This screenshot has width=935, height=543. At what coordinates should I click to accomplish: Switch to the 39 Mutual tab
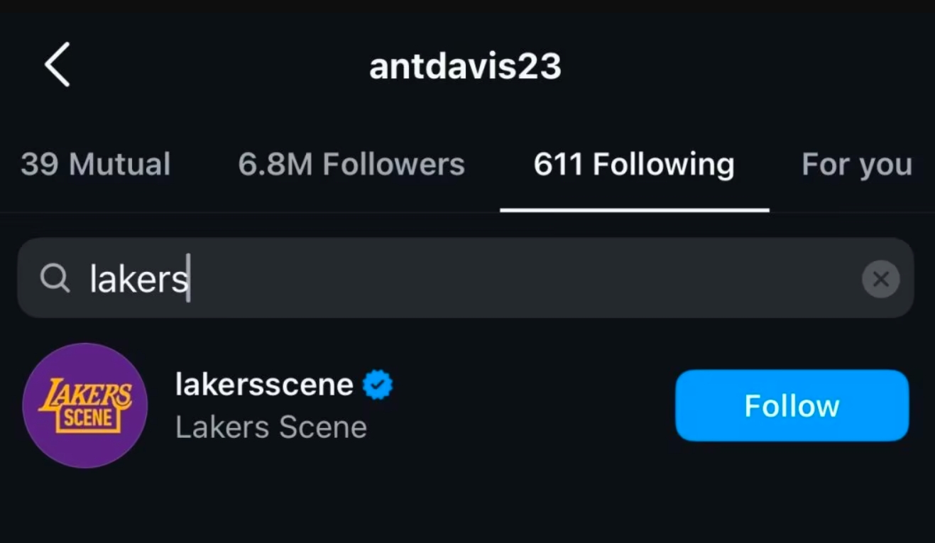[x=96, y=165]
